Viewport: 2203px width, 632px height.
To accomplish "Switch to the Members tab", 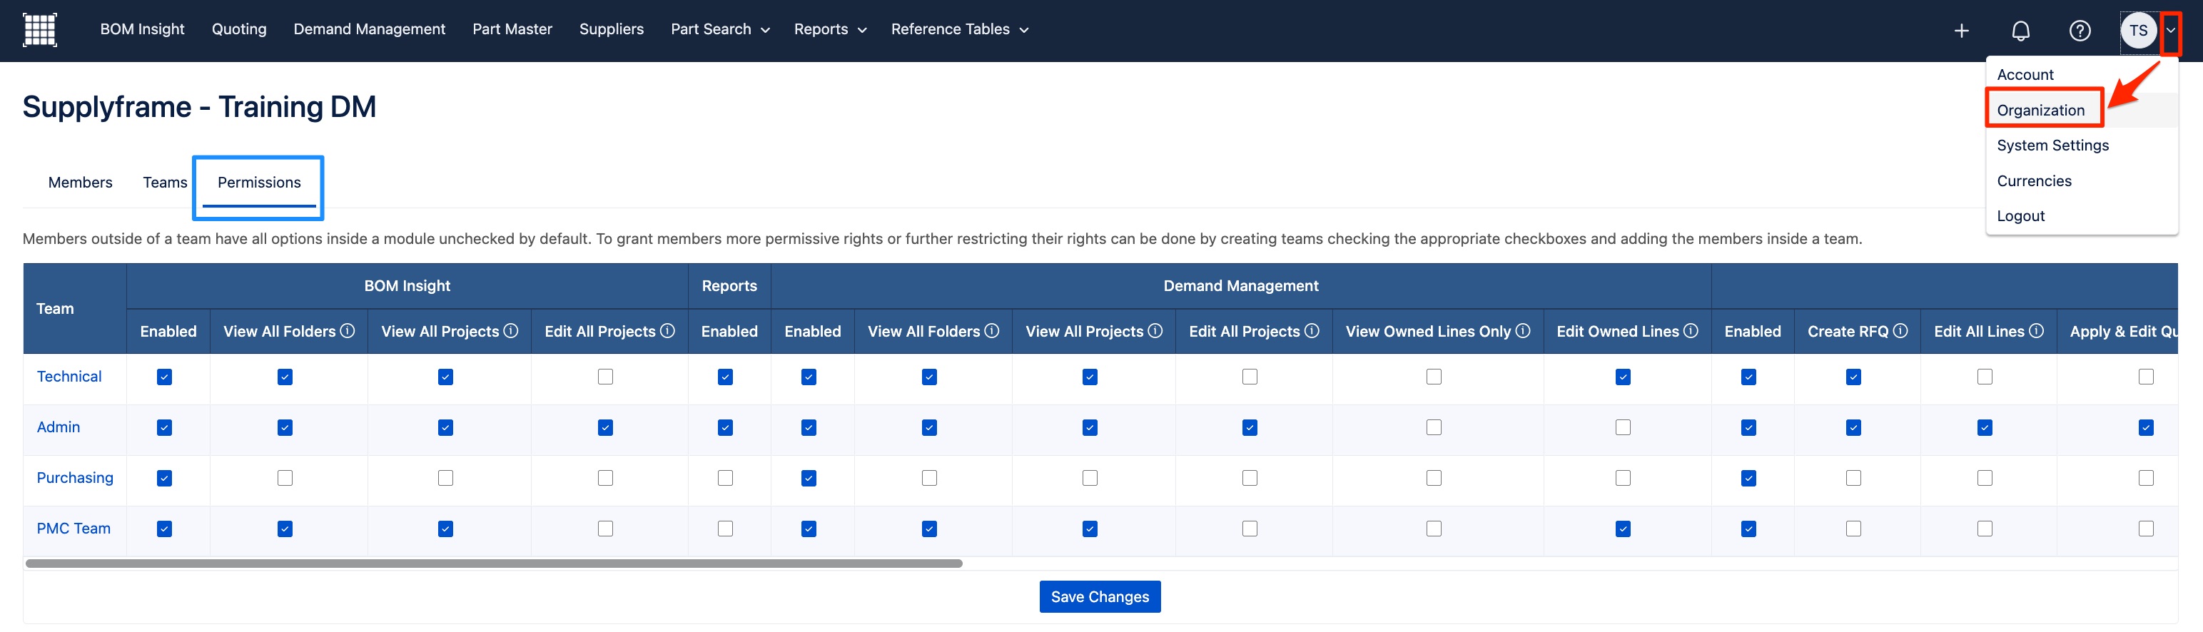I will pyautogui.click(x=81, y=182).
